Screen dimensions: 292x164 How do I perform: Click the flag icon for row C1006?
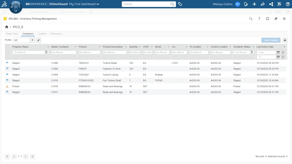pos(7,63)
